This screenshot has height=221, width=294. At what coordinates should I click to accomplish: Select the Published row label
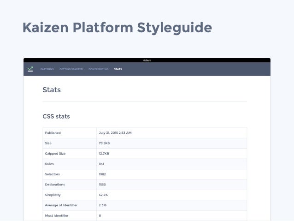tap(53, 133)
